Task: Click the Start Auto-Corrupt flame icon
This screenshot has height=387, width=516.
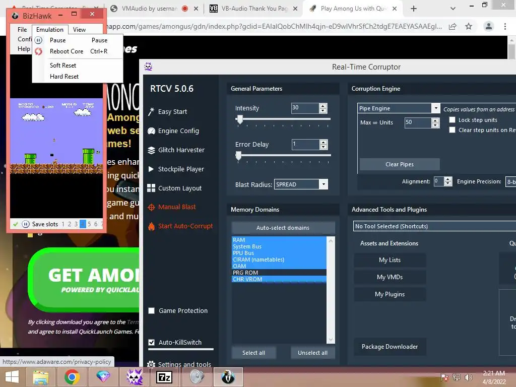Action: click(x=151, y=226)
